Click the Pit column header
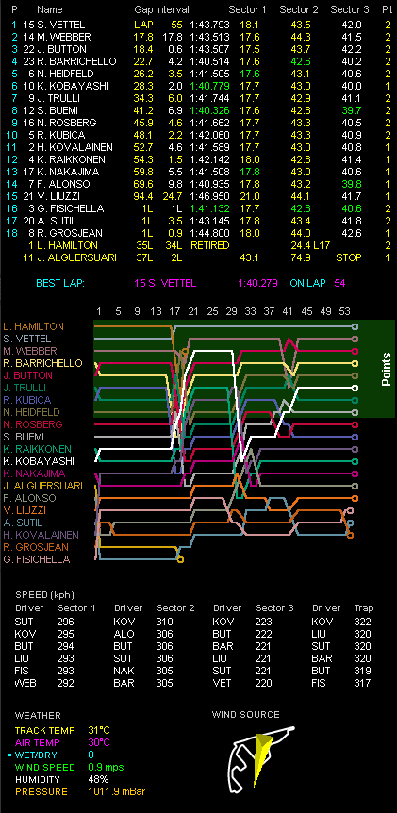This screenshot has height=813, width=397. [386, 9]
